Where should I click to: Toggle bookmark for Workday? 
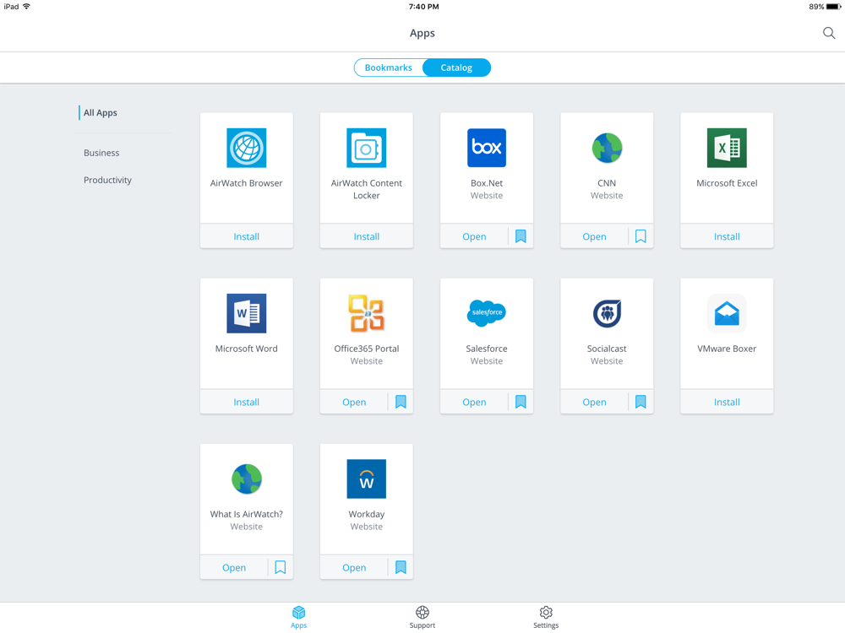coord(401,567)
